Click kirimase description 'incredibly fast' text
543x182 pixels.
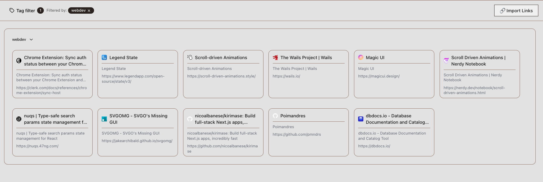click(x=225, y=139)
